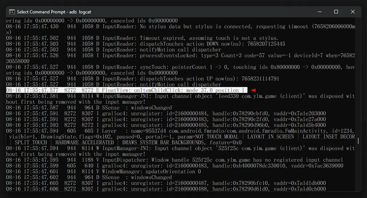The image size is (367, 198).
Task: Click the InputDispatcher 'Window handle 525f25c' line
Action: pyautogui.click(x=174, y=160)
